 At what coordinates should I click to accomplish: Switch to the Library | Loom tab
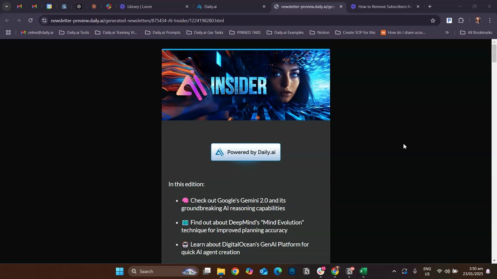click(154, 7)
